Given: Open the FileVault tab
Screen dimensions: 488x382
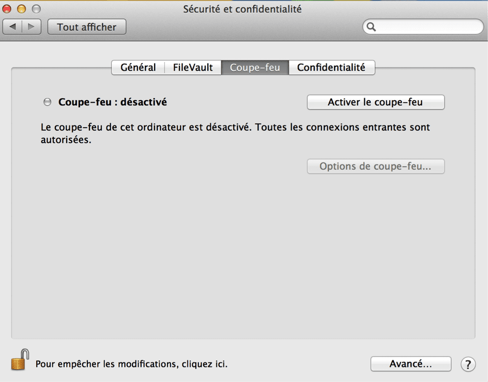Looking at the screenshot, I should (x=193, y=68).
